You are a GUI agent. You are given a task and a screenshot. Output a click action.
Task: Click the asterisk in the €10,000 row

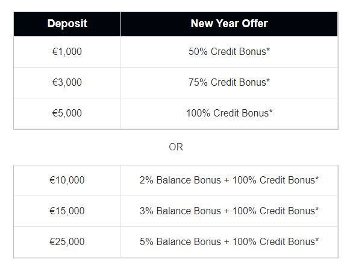tap(317, 178)
